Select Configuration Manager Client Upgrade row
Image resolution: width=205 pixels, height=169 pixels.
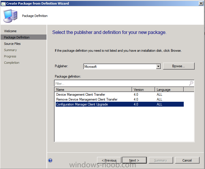point(120,104)
